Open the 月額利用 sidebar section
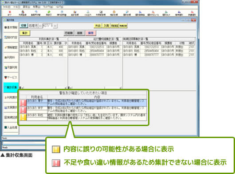Screen dimensions: 235x174 tap(11, 67)
